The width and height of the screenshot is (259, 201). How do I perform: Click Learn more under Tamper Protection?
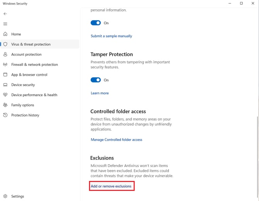click(x=100, y=93)
